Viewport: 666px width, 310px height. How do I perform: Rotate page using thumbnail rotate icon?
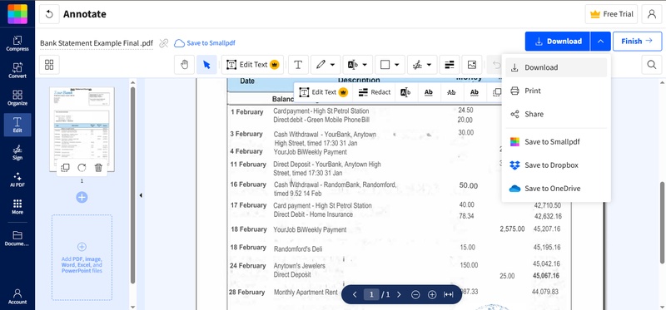tap(82, 168)
